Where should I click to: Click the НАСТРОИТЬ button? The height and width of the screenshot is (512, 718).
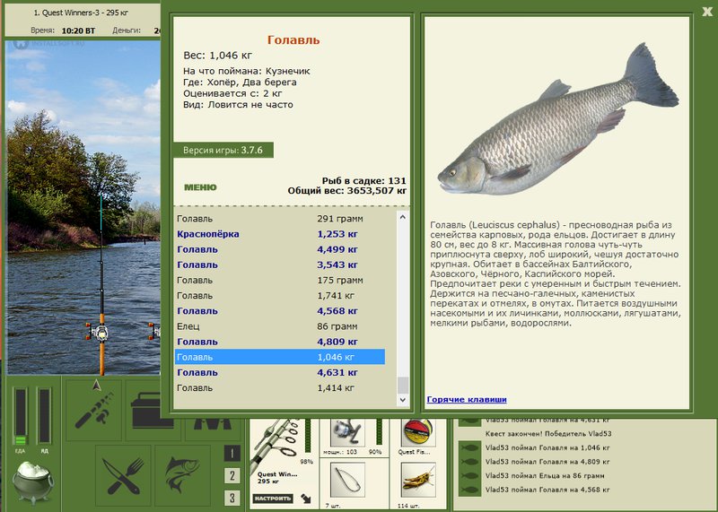click(273, 499)
